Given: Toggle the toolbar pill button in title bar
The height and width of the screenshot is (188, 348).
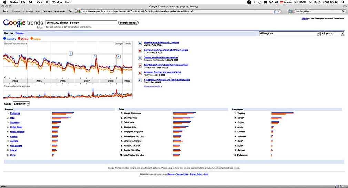Looking at the screenshot, I should coord(345,7).
